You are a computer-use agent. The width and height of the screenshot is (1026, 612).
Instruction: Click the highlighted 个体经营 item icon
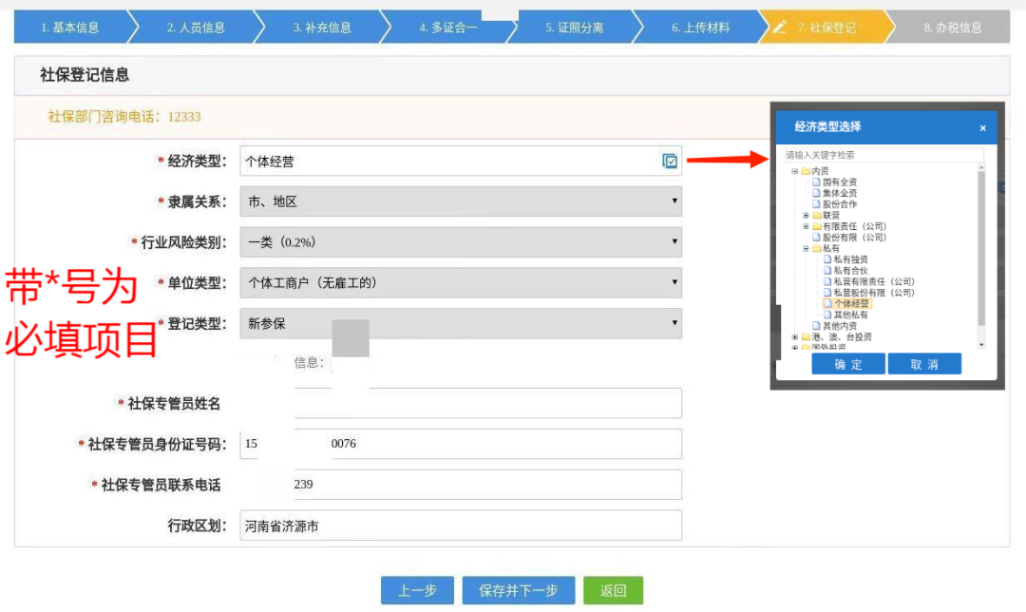pos(827,303)
